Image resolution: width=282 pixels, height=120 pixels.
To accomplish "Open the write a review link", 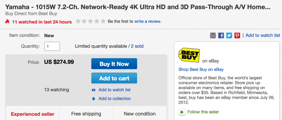I will [147, 21].
